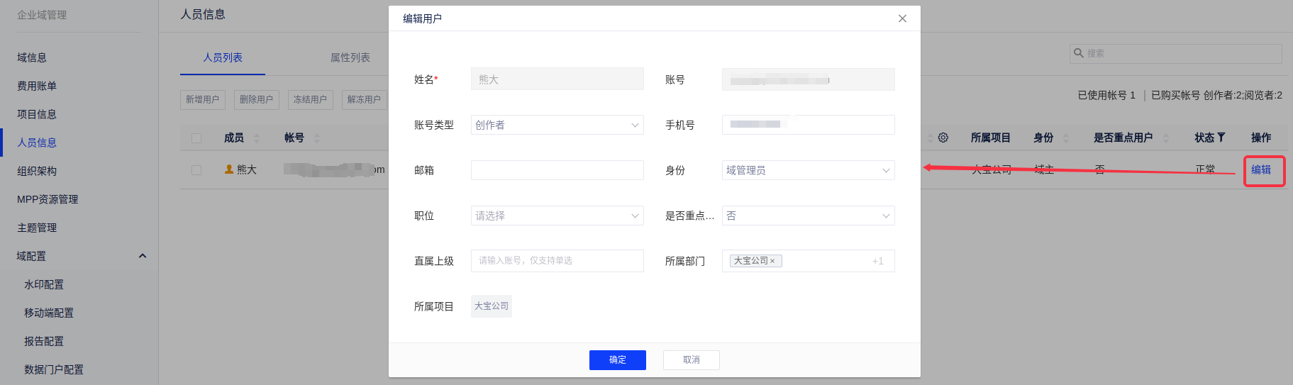Open 组织架构 in the sidebar

(37, 171)
